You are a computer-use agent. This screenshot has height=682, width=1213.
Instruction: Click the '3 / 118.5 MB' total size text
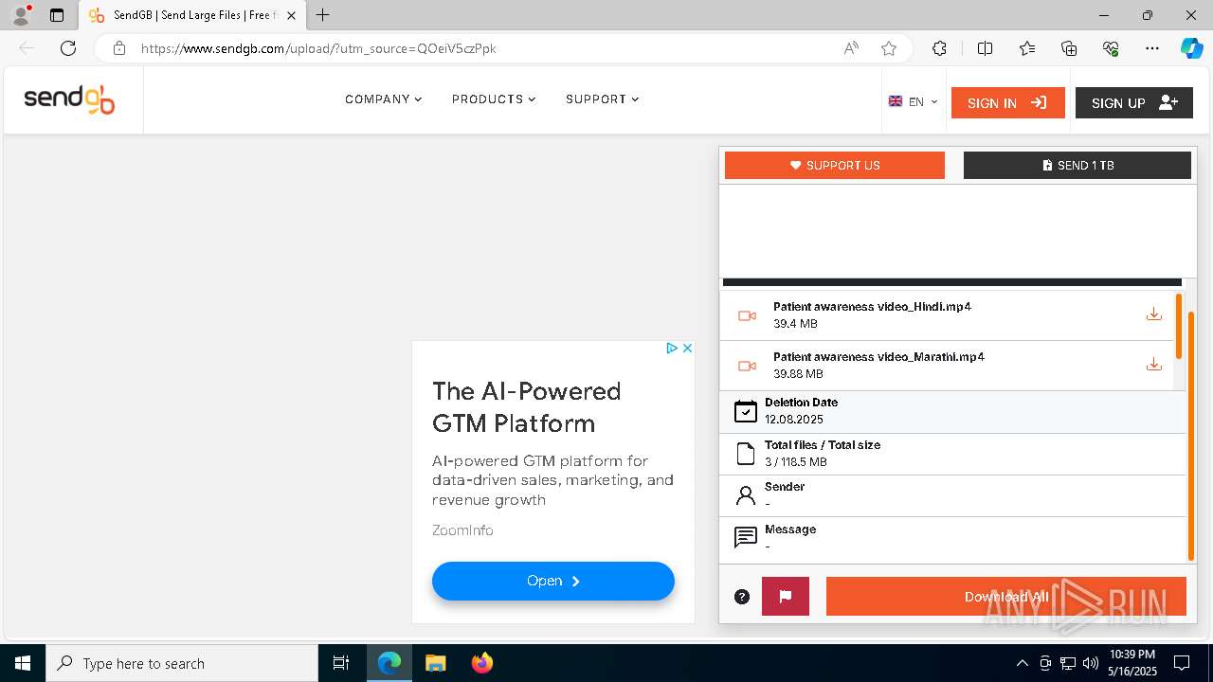point(796,462)
